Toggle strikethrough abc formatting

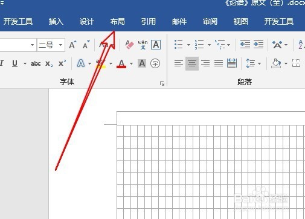click(36, 63)
